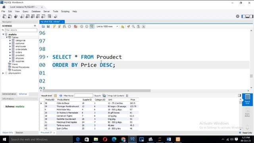Save the snippet with the star icon
This screenshot has width=254, height=143.
pos(123,27)
